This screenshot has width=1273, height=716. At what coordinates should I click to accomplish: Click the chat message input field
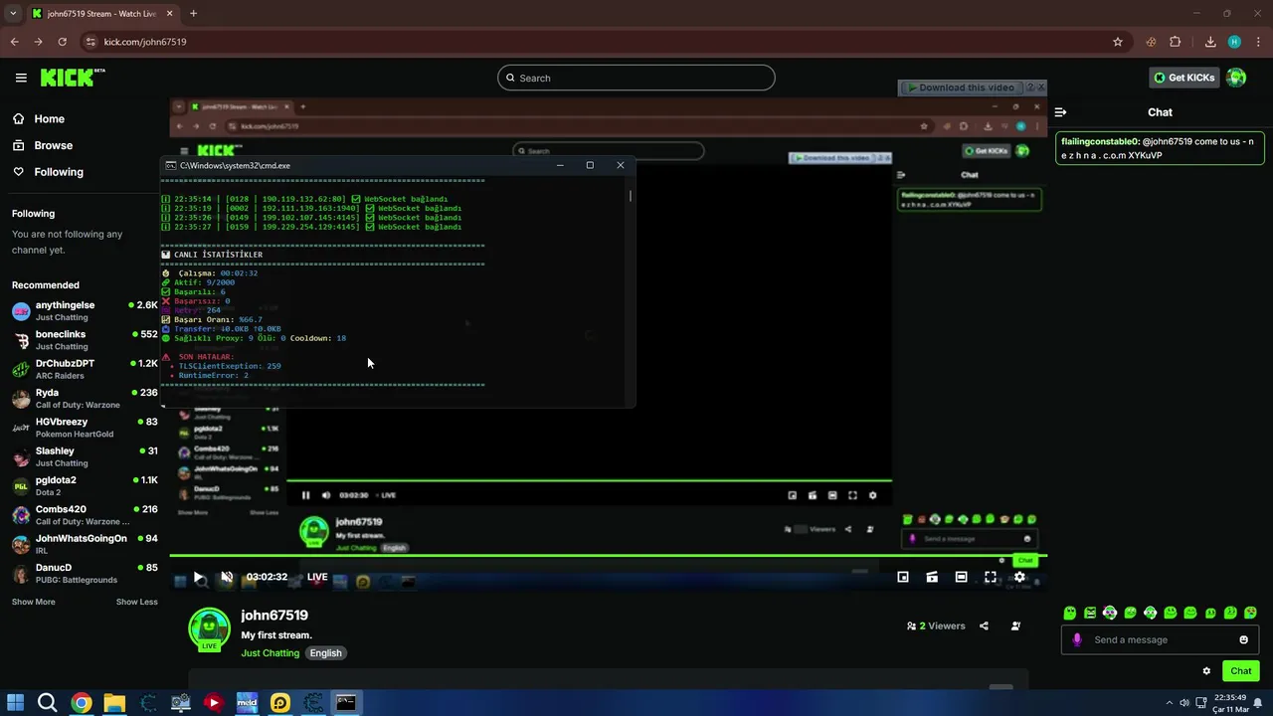(x=1160, y=639)
